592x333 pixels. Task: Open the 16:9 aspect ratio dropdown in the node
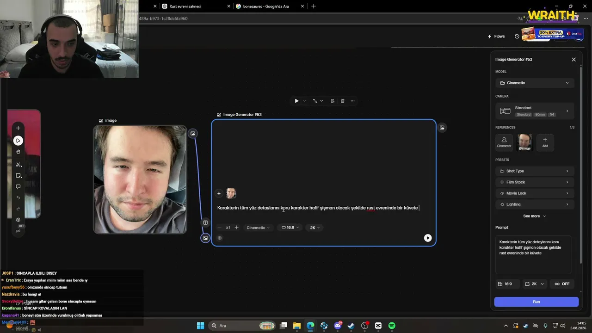tap(290, 228)
